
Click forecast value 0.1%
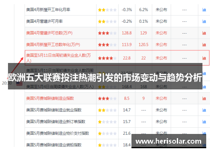click(x=144, y=21)
